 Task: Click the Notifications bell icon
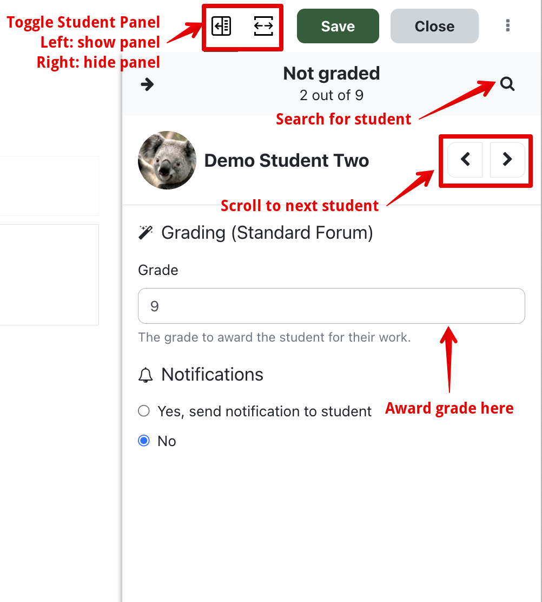(146, 375)
